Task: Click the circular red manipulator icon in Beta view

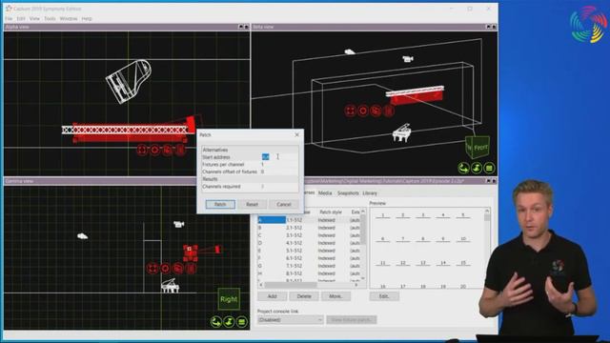Action: click(363, 111)
